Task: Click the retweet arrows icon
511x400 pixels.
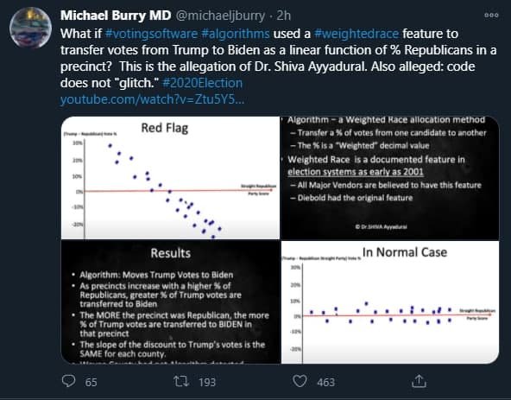Action: (x=181, y=381)
